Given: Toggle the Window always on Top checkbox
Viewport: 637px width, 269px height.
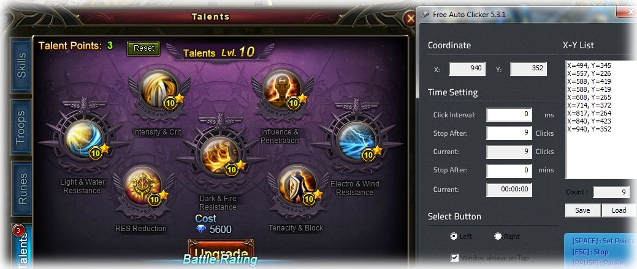Looking at the screenshot, I should pyautogui.click(x=454, y=257).
